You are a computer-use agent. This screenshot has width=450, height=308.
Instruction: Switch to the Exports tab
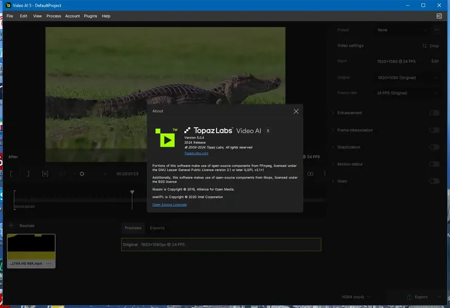[157, 228]
